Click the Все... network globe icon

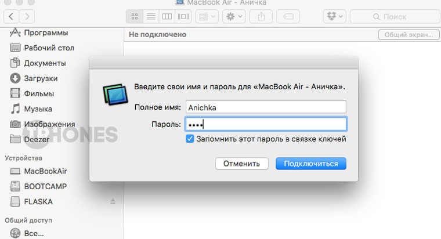click(x=15, y=233)
